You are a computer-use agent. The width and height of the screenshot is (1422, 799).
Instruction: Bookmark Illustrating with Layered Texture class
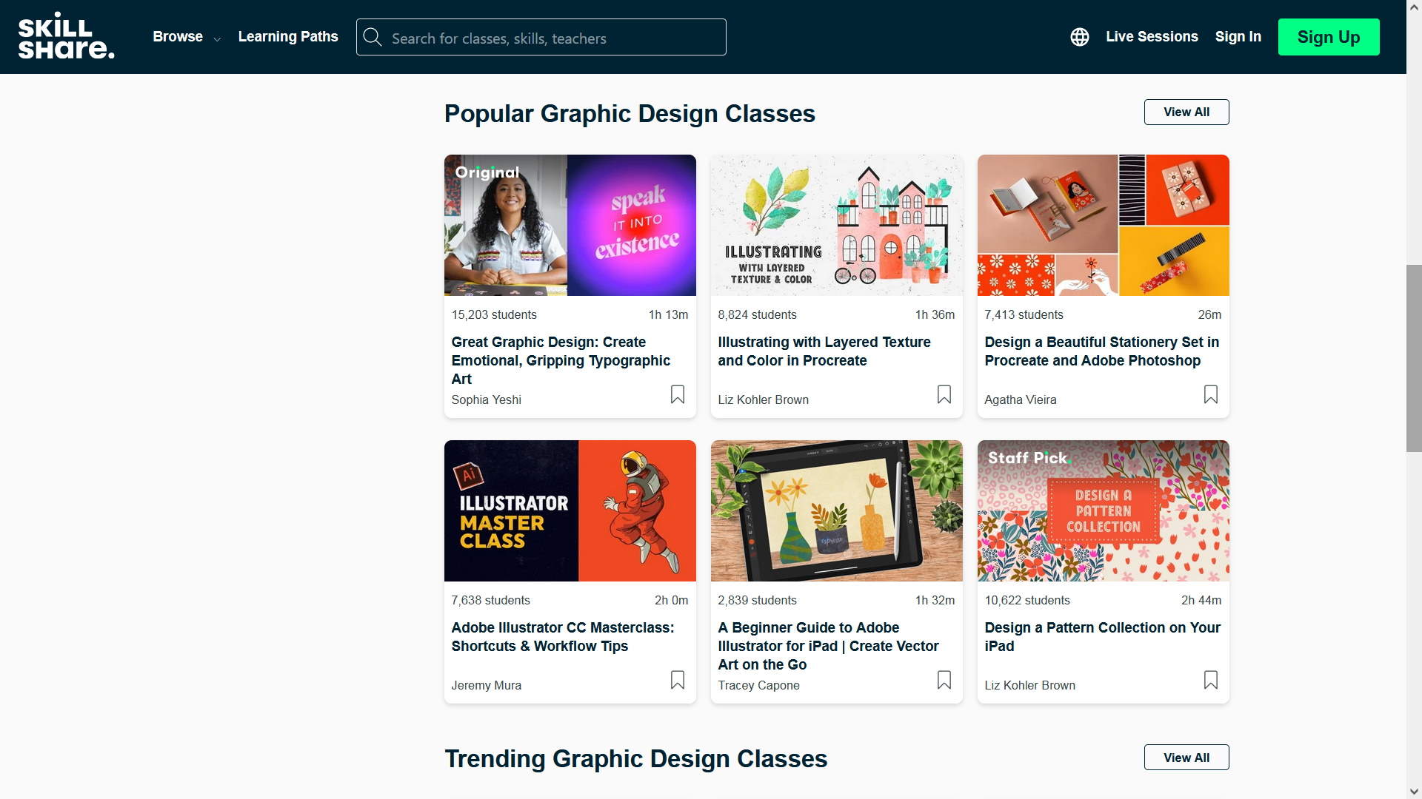pos(944,394)
